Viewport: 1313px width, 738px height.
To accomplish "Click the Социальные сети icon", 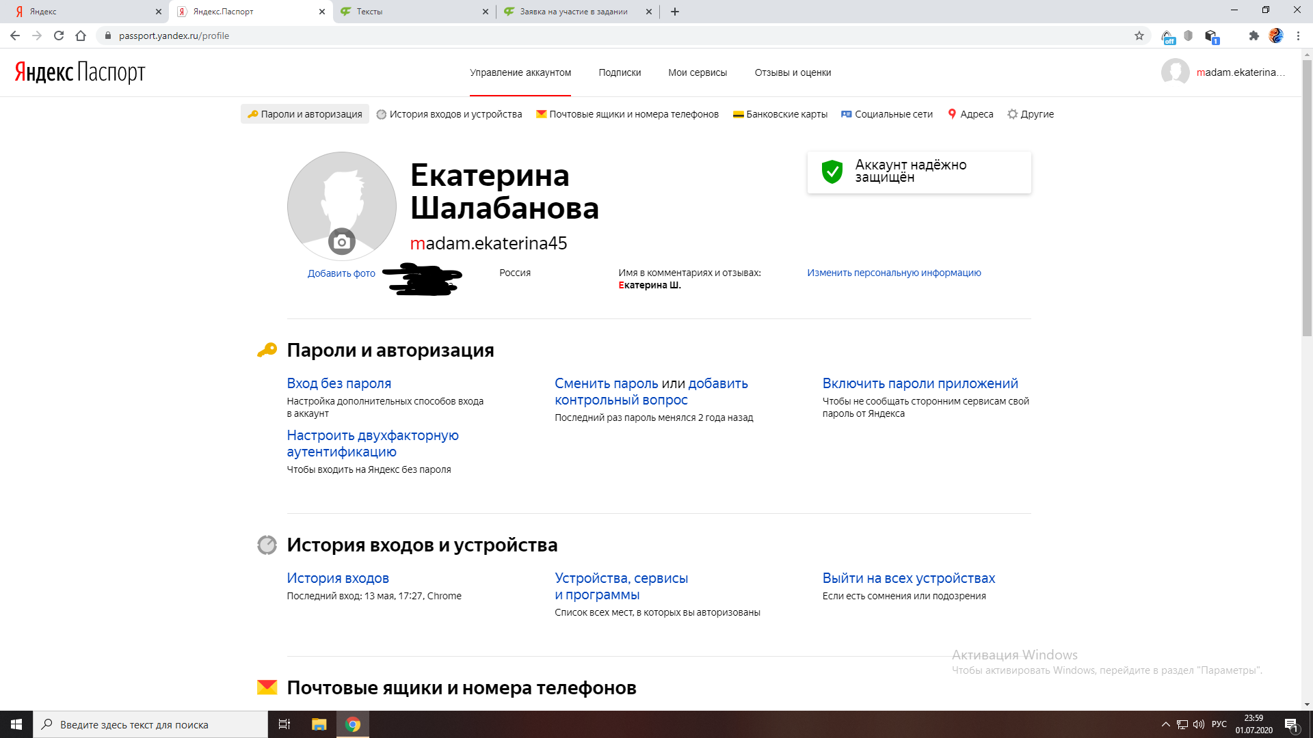I will (x=847, y=114).
